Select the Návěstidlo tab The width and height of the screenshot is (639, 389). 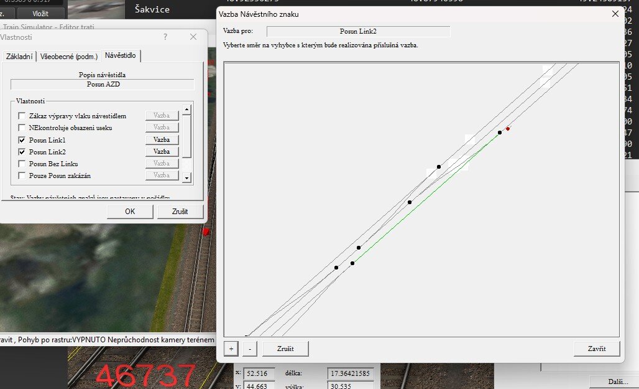tap(120, 55)
